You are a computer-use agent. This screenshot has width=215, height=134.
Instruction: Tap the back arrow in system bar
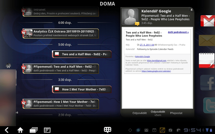click(x=7, y=130)
